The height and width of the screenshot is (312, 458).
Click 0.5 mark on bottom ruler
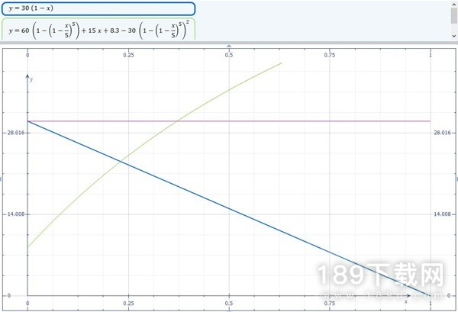click(x=229, y=303)
